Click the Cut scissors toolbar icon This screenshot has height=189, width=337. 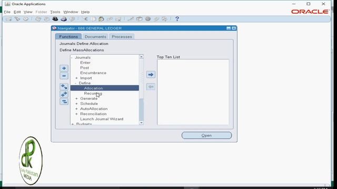tap(85, 19)
